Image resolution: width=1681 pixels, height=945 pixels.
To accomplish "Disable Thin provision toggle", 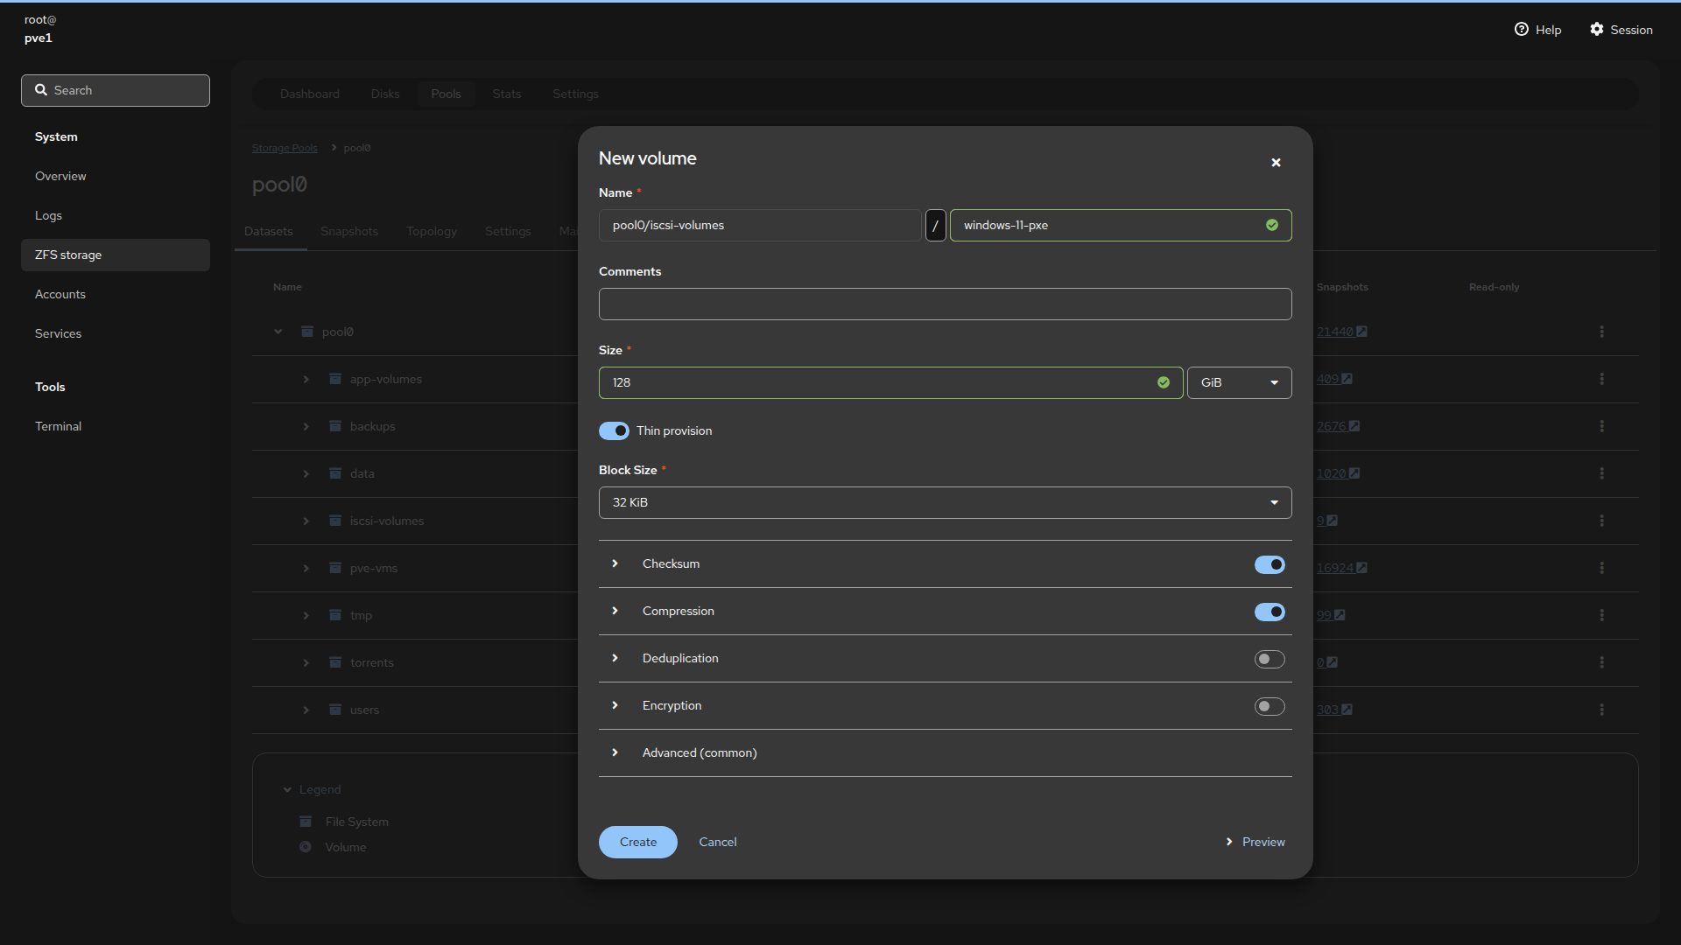I will point(614,430).
